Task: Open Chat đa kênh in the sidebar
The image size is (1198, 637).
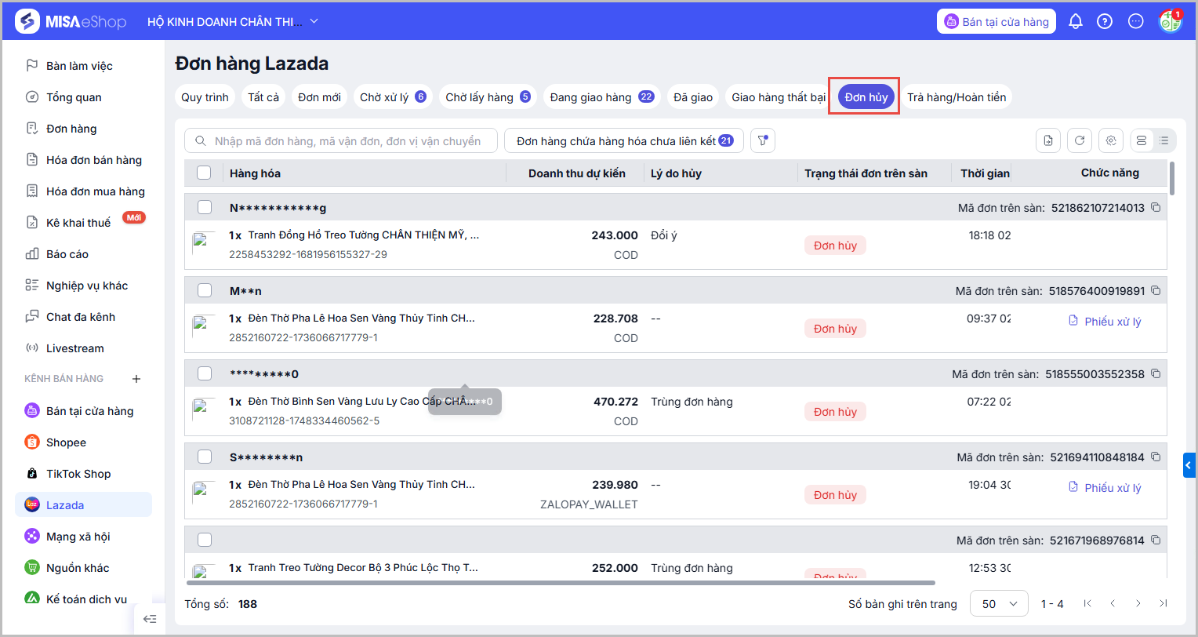Action: [83, 317]
